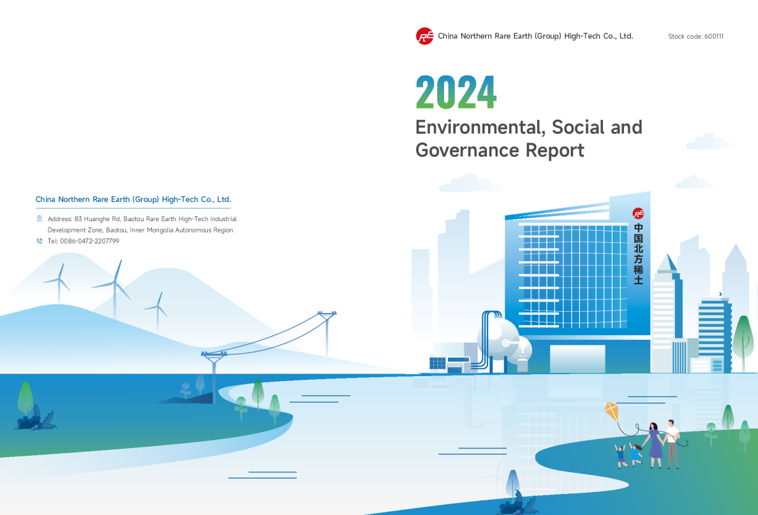Select the tallest wind turbine on hill
The width and height of the screenshot is (758, 515).
[x=115, y=287]
